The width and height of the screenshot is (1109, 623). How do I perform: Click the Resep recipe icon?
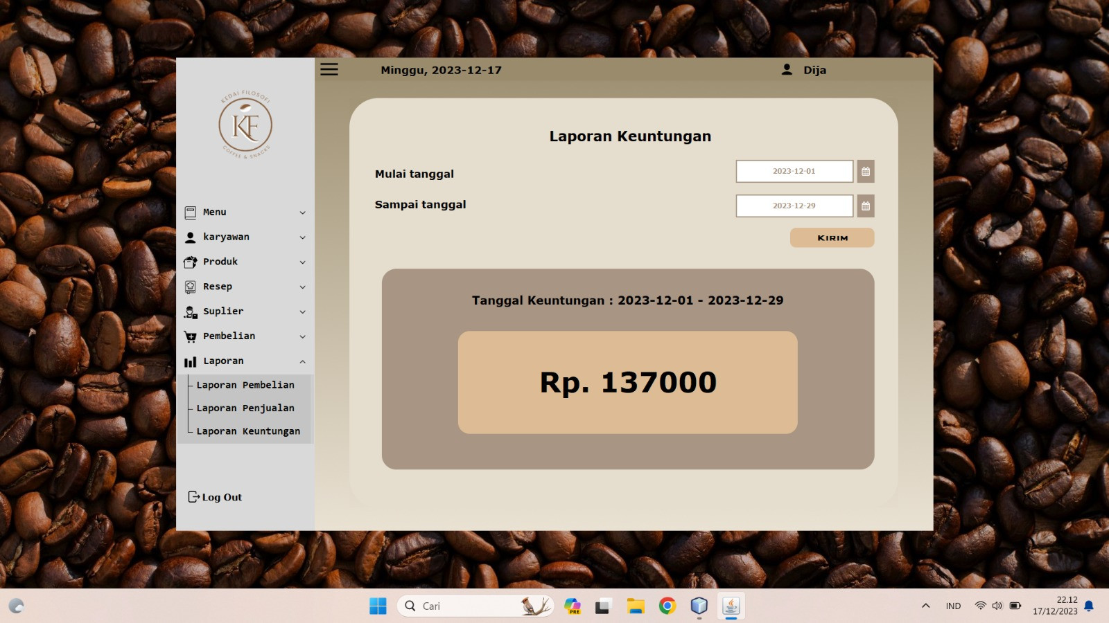point(191,287)
